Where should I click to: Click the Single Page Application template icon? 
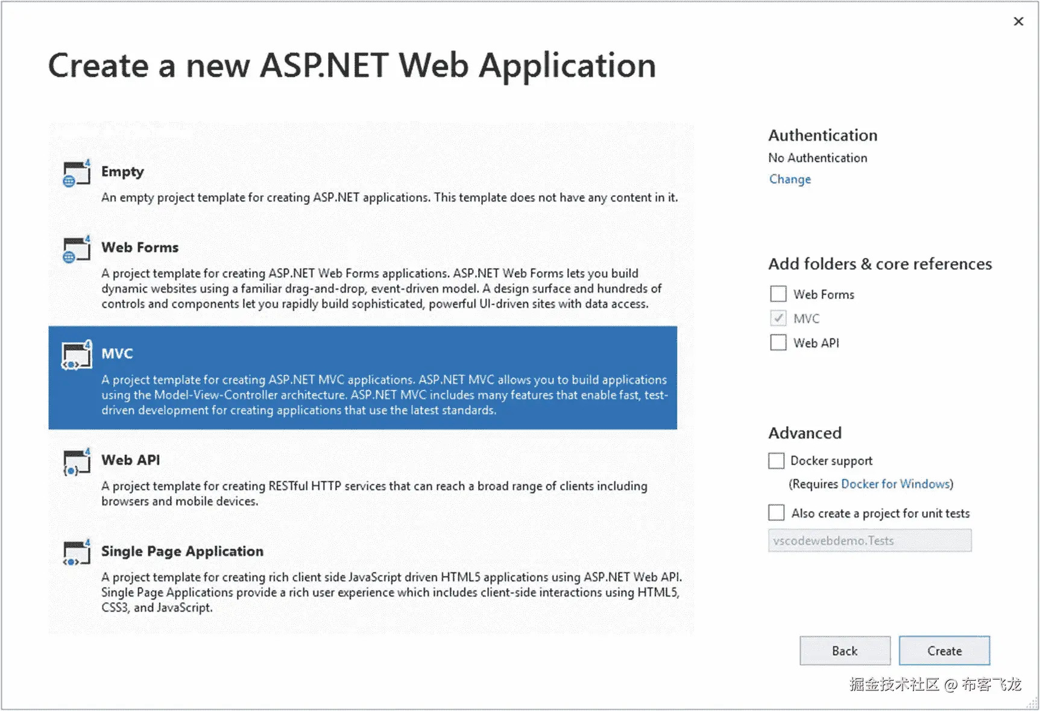77,553
